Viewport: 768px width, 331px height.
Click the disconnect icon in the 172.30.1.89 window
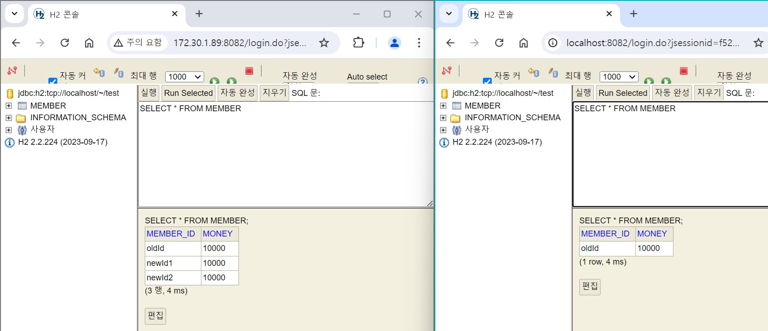(x=12, y=71)
